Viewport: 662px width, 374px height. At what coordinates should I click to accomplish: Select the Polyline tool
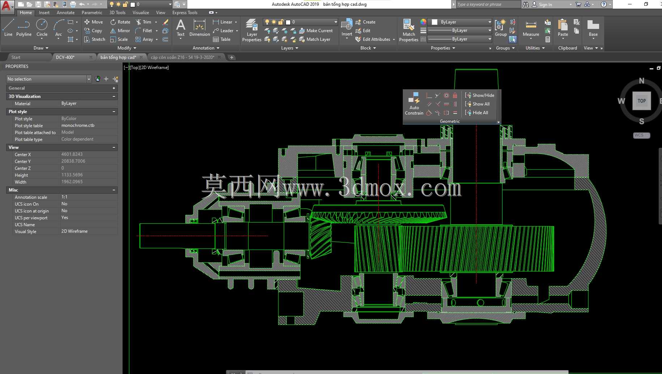coord(24,28)
